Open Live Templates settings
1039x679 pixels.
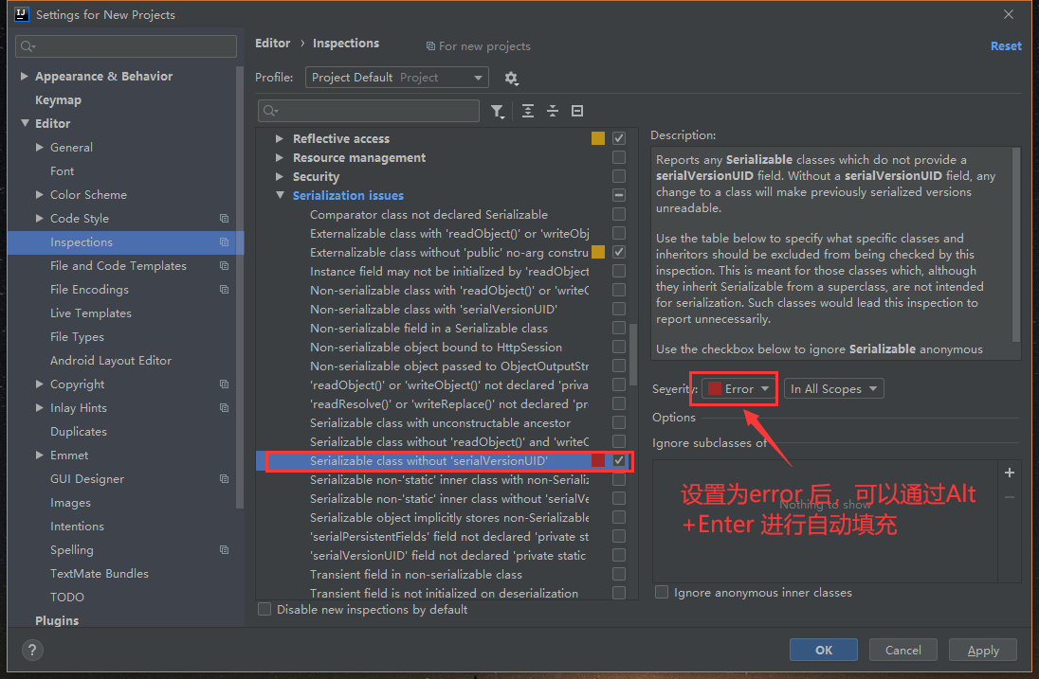coord(91,313)
